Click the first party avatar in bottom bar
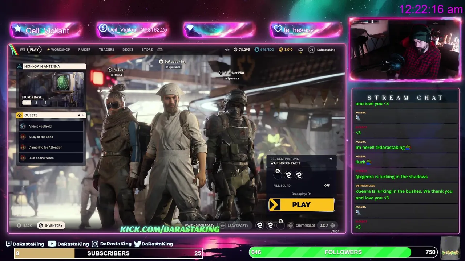Screen dimensions: 465x261 (x=260, y=225)
